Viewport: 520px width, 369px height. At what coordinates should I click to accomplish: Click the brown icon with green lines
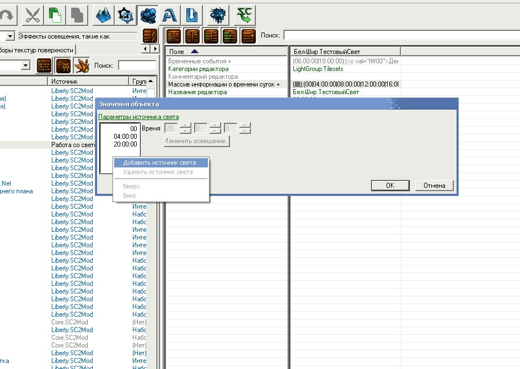230,36
